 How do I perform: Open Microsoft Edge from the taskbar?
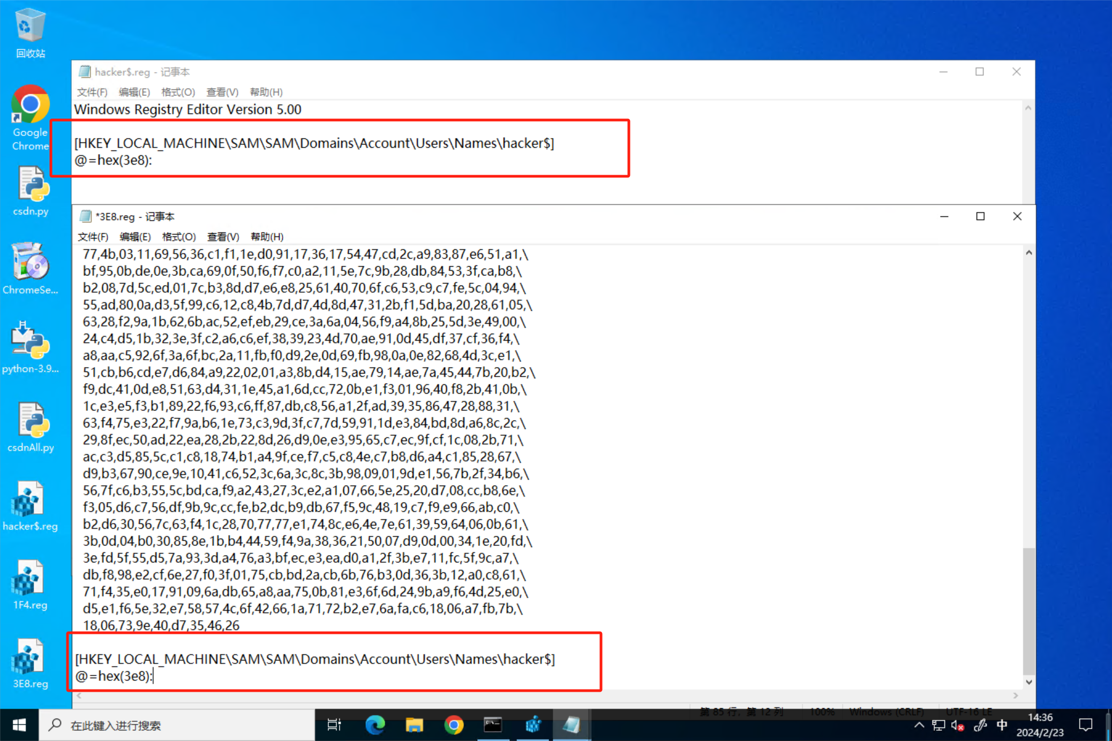click(x=374, y=725)
